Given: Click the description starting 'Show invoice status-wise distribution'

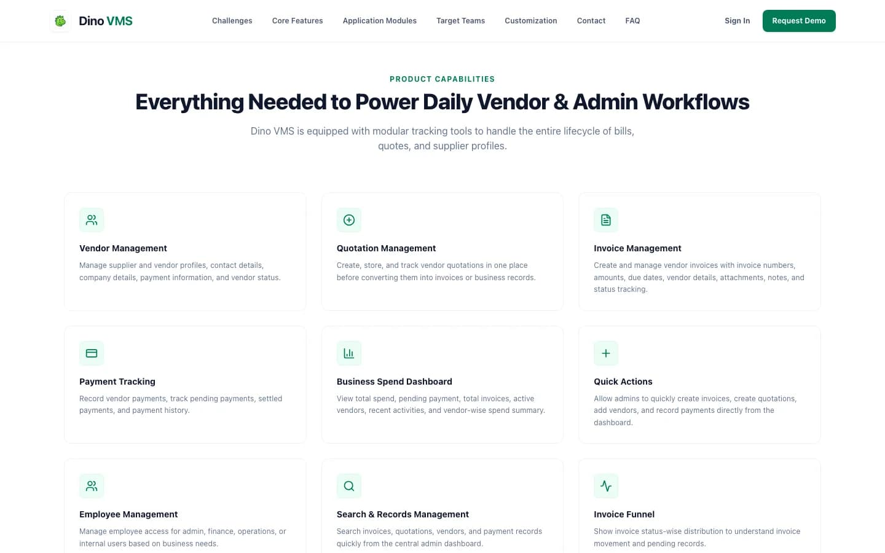Looking at the screenshot, I should click(x=697, y=538).
